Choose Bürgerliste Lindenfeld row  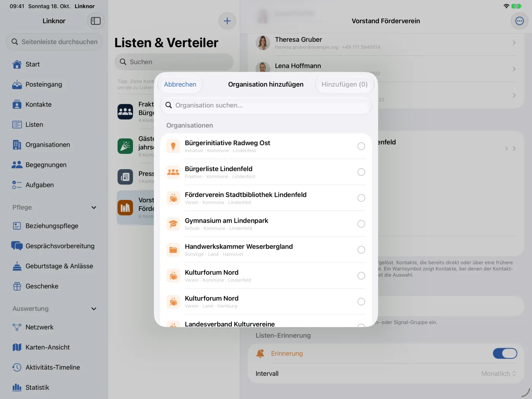click(266, 172)
